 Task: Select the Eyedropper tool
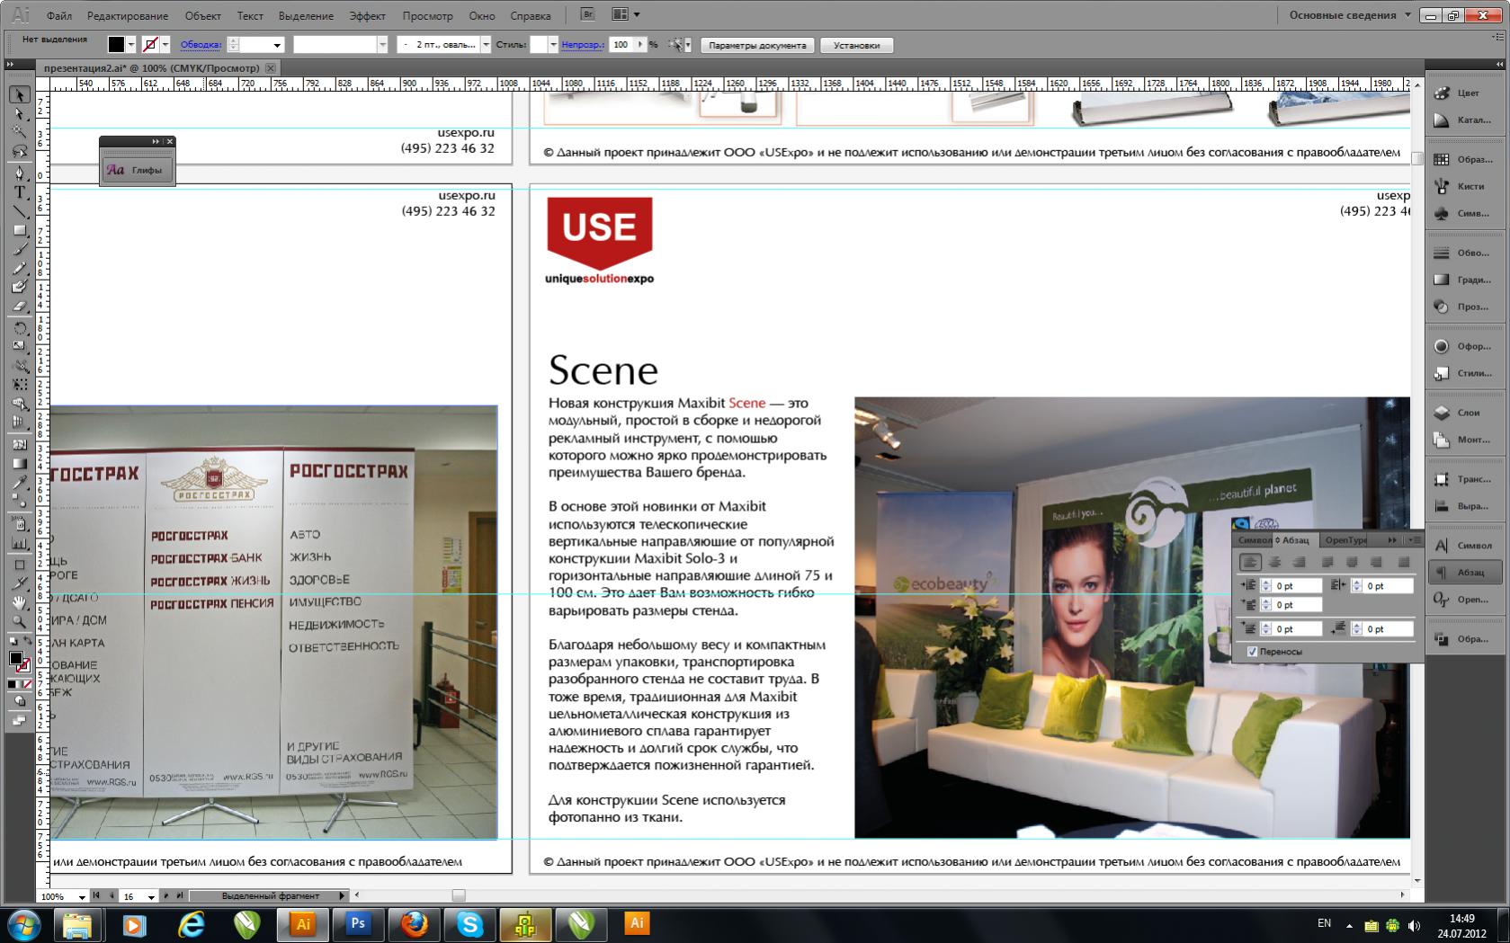click(x=19, y=484)
